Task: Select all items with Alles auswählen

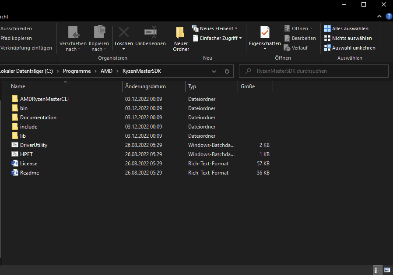Action: [x=346, y=29]
